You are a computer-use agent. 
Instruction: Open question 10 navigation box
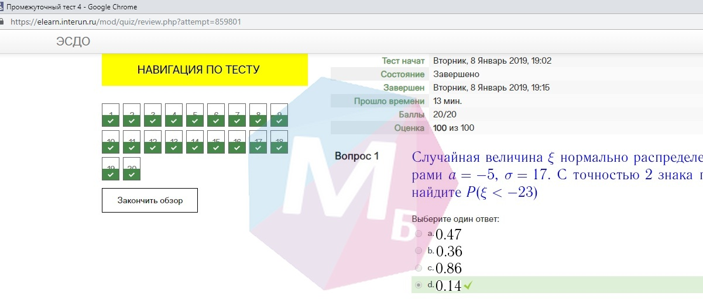(111, 142)
